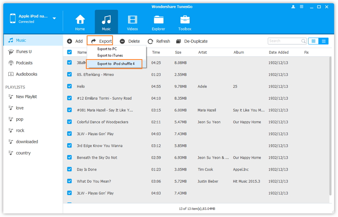
Task: Switch to grid view icon
Action: click(313, 41)
